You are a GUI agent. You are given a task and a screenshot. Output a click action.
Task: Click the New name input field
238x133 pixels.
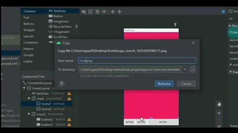137,61
